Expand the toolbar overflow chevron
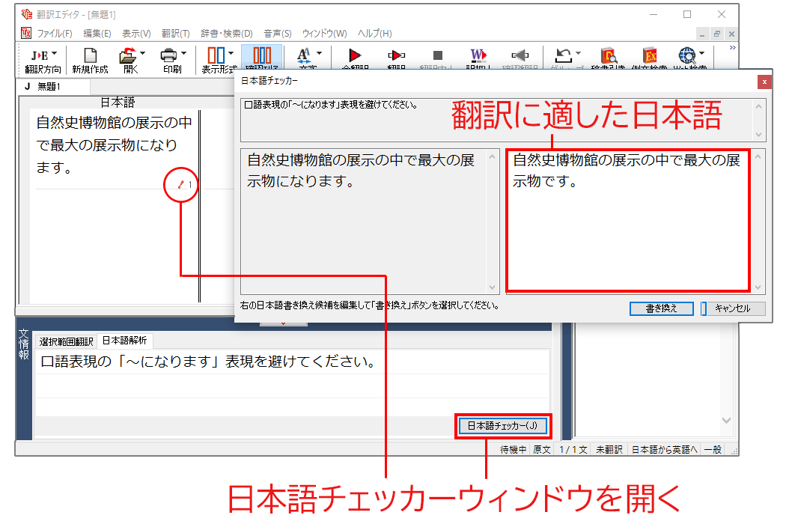The height and width of the screenshot is (524, 792). click(732, 48)
